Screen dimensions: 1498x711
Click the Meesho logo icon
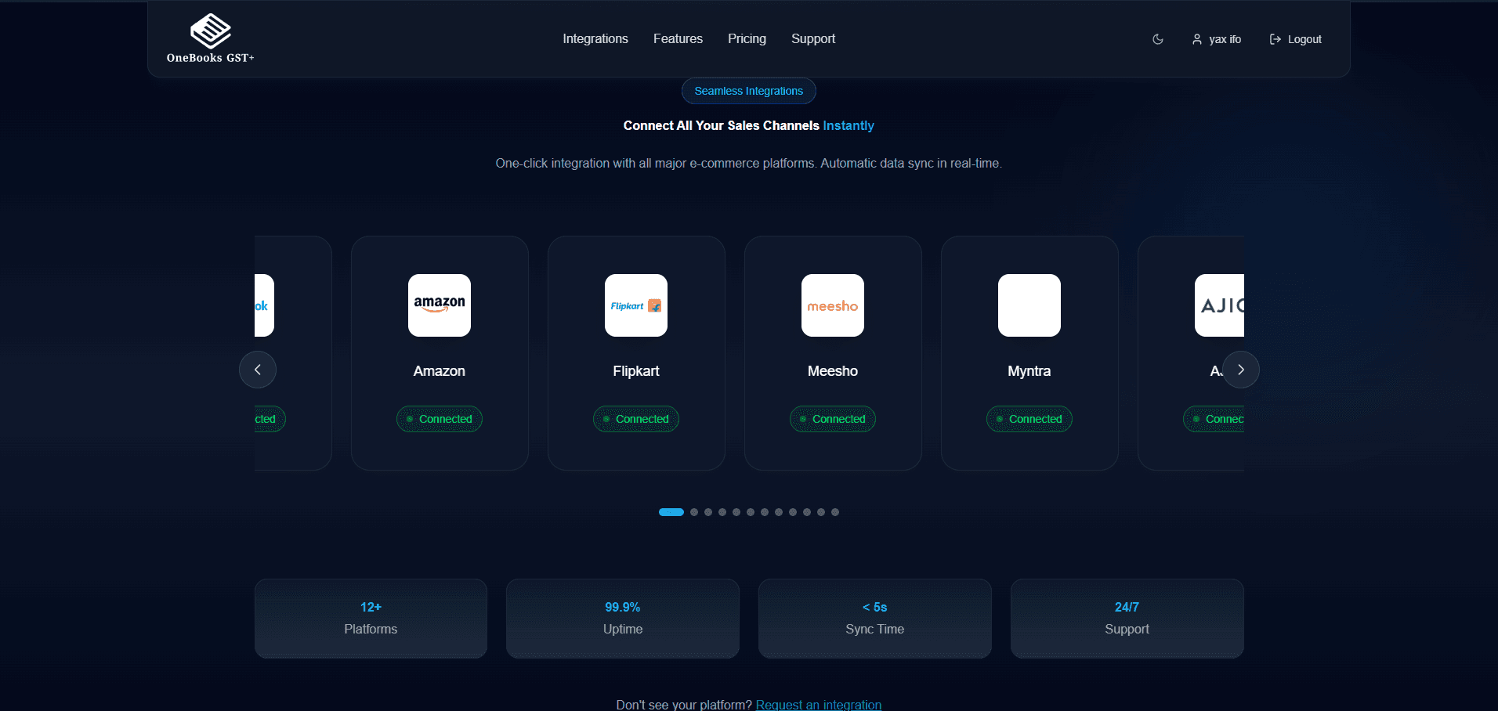[833, 305]
